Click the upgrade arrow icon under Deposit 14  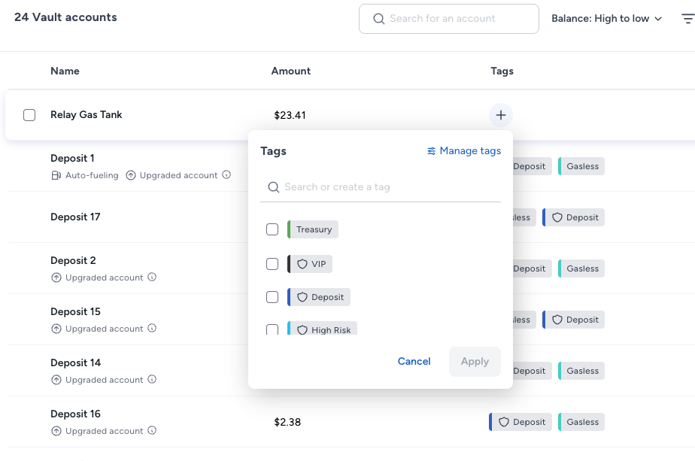pos(56,380)
